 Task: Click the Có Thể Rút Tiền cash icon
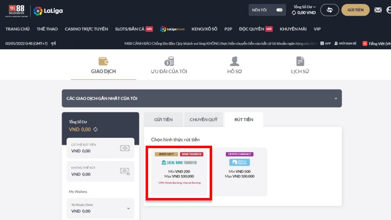[x=125, y=148]
